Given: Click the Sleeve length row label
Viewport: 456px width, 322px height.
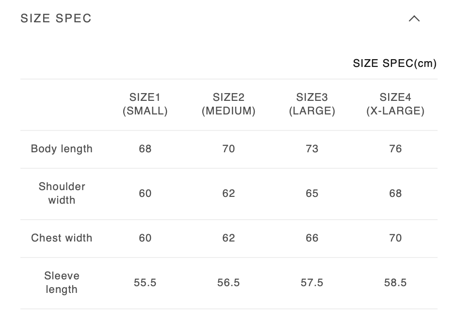Looking at the screenshot, I should 62,283.
